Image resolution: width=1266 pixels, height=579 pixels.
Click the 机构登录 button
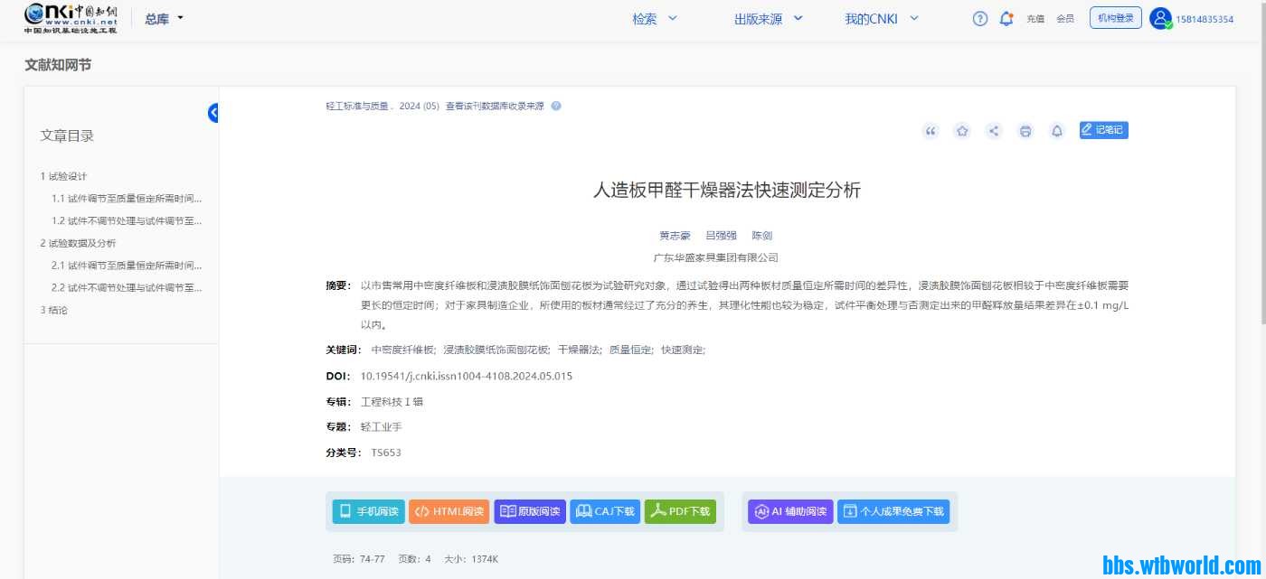click(1115, 18)
